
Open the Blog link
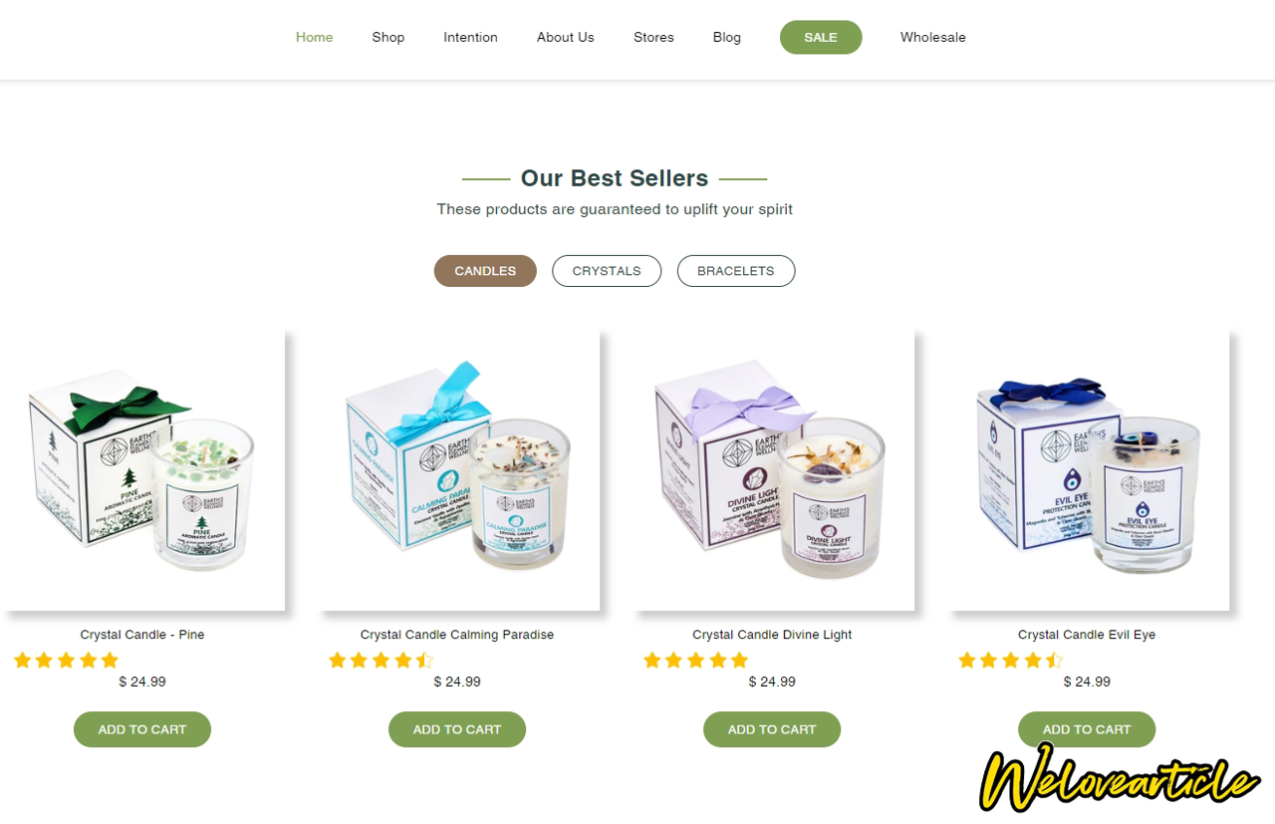(x=727, y=37)
